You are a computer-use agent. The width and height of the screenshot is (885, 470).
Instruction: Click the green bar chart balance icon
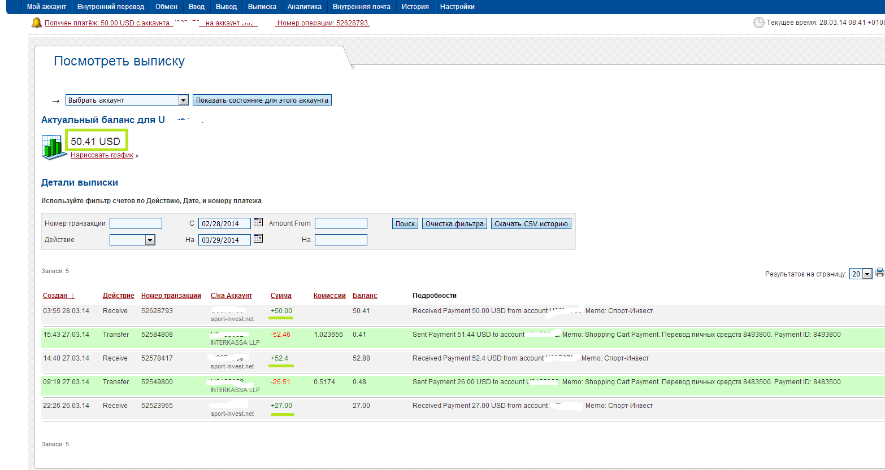click(x=54, y=147)
